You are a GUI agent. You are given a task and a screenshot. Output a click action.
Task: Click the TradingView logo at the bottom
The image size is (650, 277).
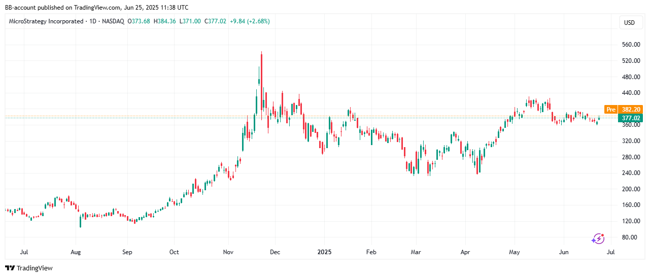tap(29, 268)
